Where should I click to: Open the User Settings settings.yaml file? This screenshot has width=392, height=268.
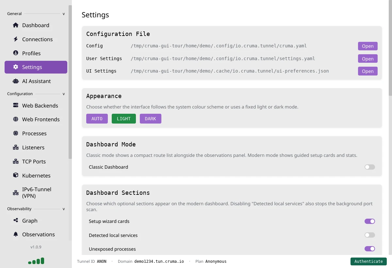(x=368, y=59)
